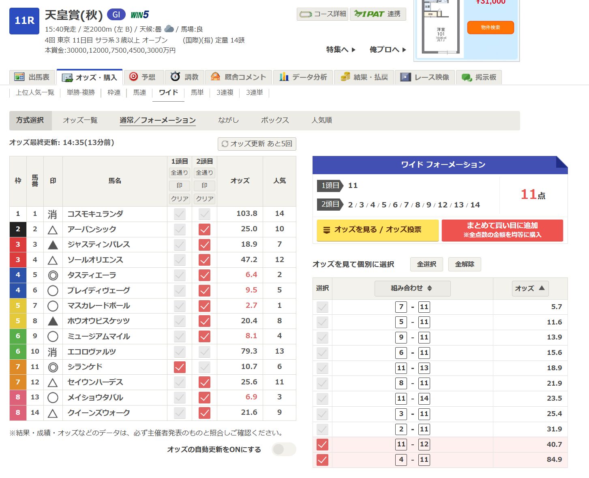Uncheck 2頭目 checkbox for アーバンシック
The image size is (589, 478).
(x=204, y=230)
